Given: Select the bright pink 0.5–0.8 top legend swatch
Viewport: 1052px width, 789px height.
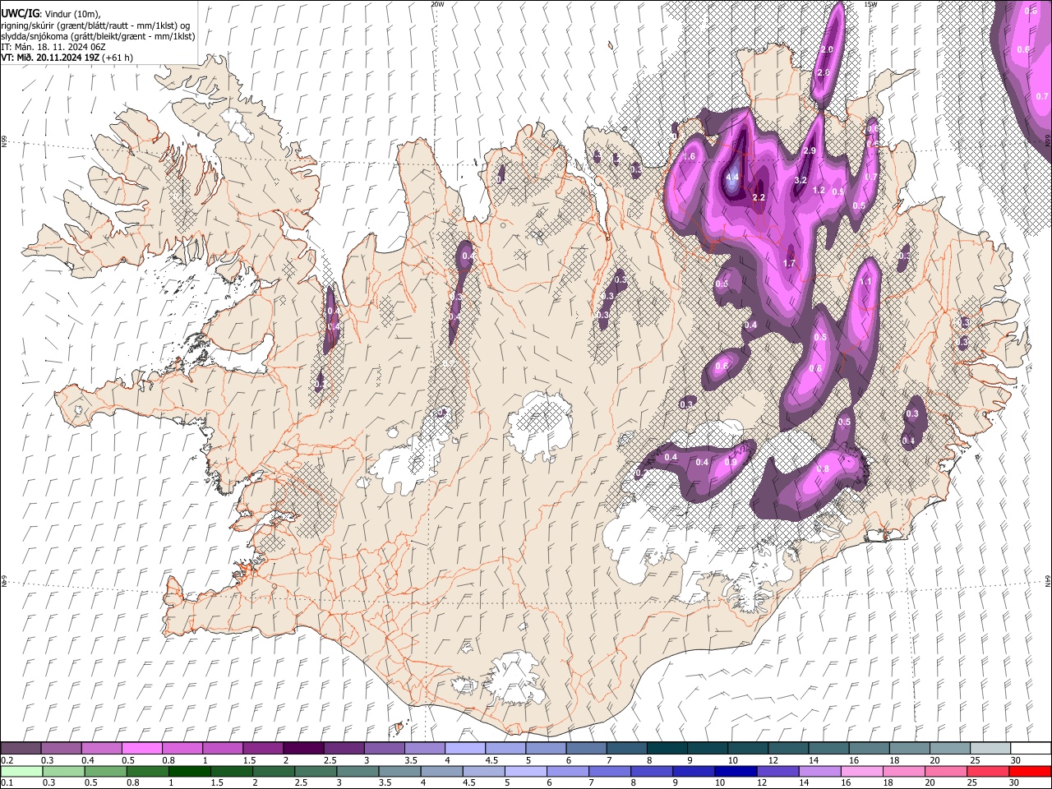Looking at the screenshot, I should tap(141, 748).
